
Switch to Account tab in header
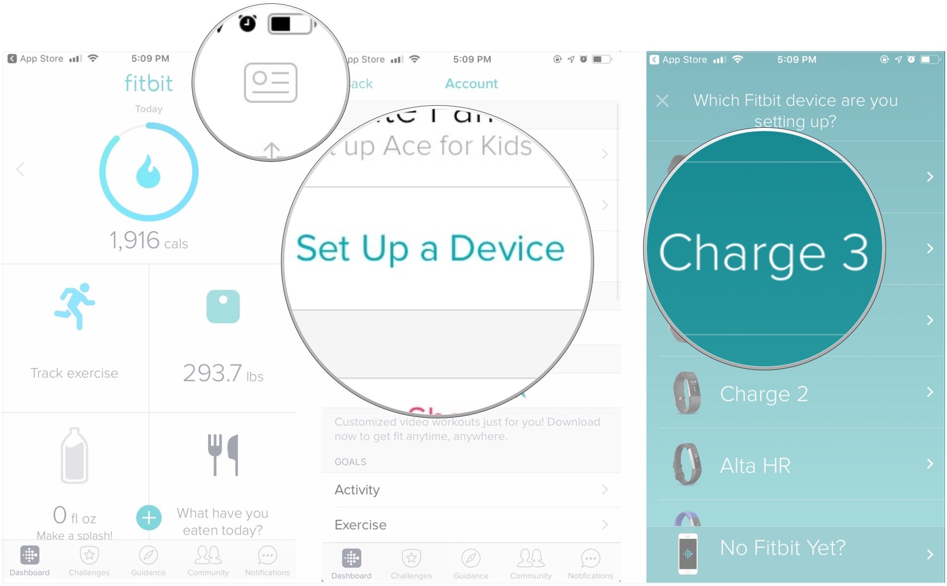coord(472,84)
